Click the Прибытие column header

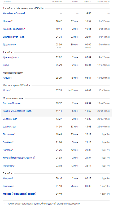(57, 2)
